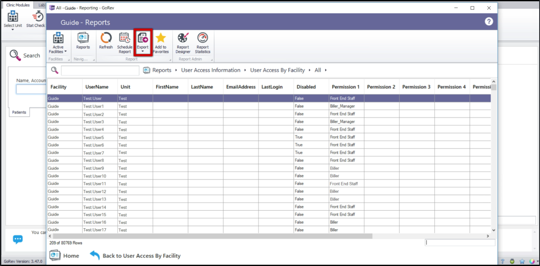Click the chat bubble icon in the main window

pos(18,240)
